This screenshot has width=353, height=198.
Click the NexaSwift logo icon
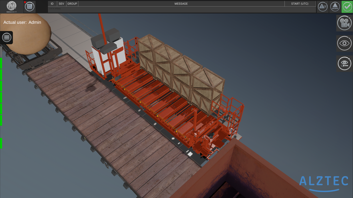pos(12,7)
